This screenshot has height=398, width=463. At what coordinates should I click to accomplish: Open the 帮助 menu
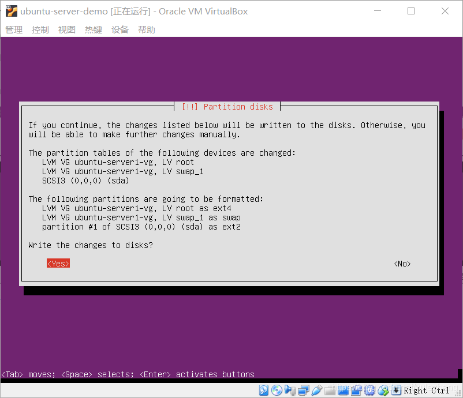click(147, 30)
